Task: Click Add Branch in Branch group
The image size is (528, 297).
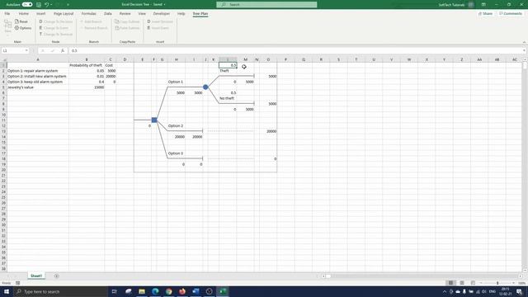Action: [x=91, y=21]
